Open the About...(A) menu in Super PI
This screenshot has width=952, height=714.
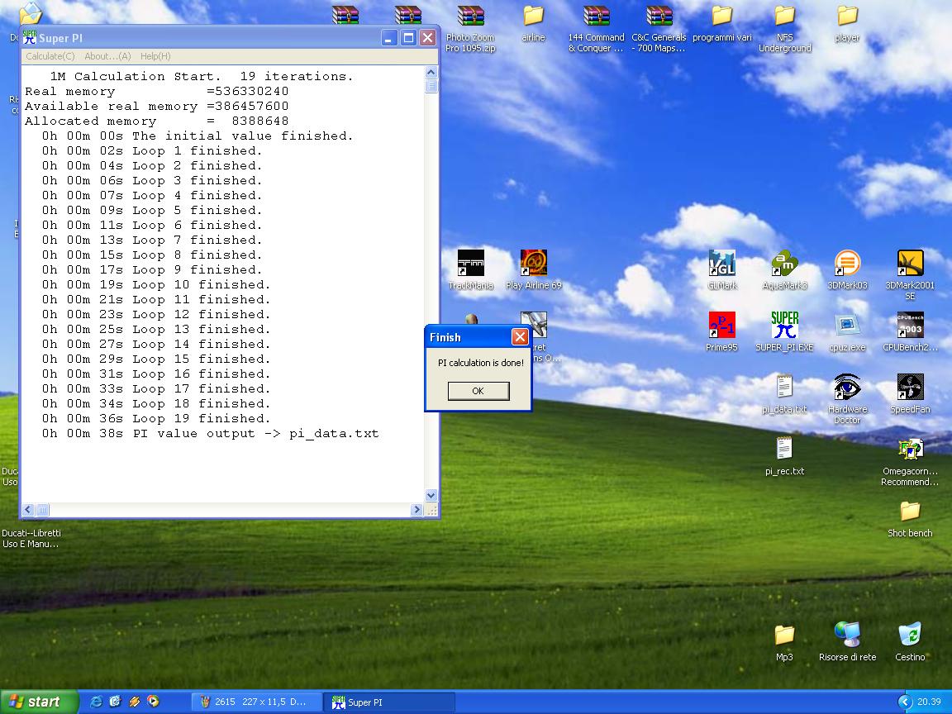point(107,56)
